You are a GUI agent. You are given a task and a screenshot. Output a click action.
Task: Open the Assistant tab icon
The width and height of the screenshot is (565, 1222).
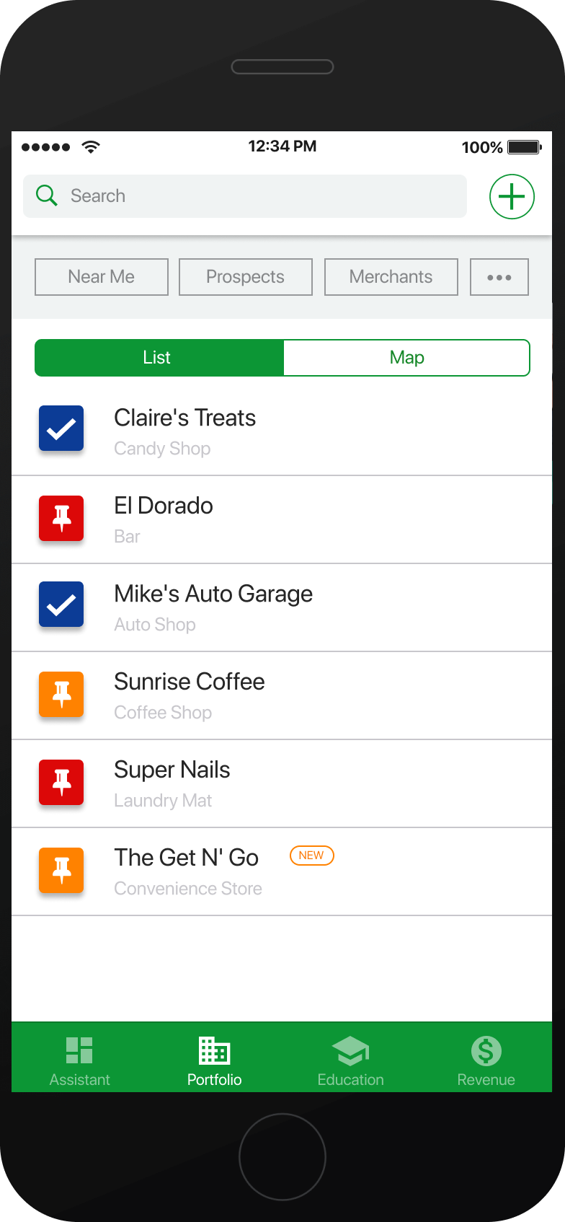79,1050
